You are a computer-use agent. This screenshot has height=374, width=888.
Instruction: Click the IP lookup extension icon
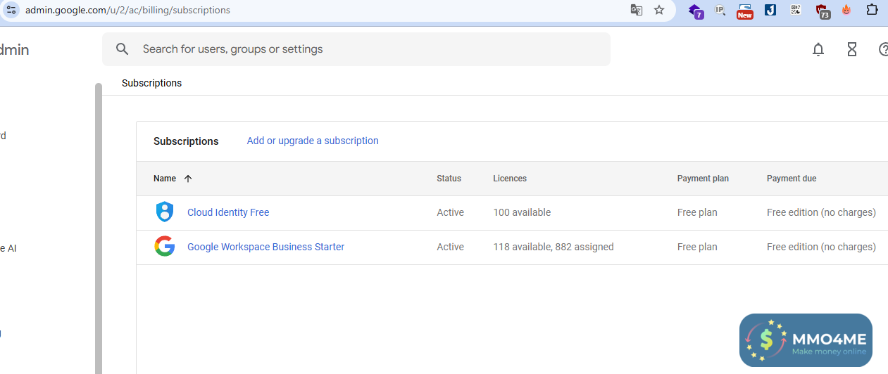(x=720, y=10)
